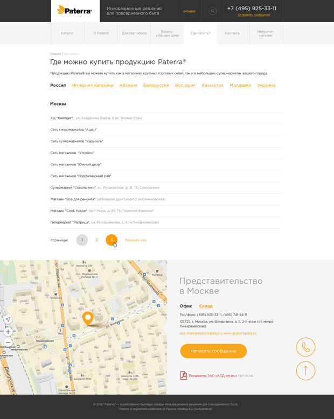
Task: Go to page 1 of results
Action: click(82, 240)
